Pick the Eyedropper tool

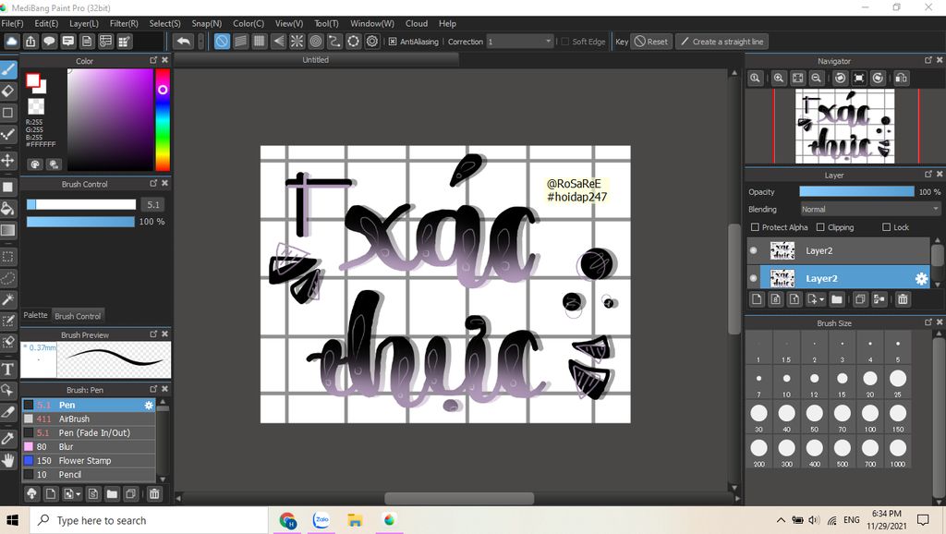click(8, 438)
